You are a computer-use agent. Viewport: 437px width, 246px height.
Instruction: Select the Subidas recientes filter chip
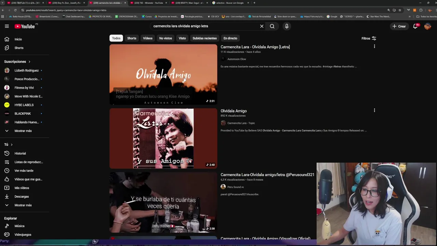(x=205, y=38)
